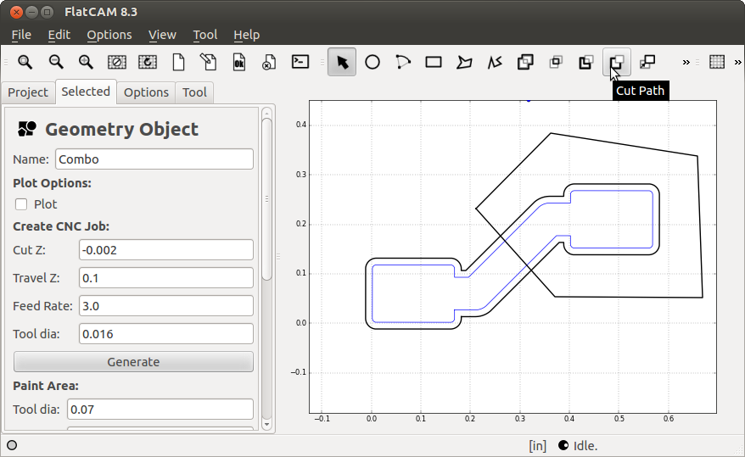Switch to the Options tab
The height and width of the screenshot is (457, 745).
pyautogui.click(x=146, y=92)
